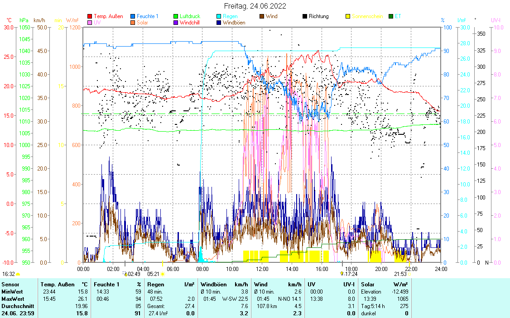Screen dimensions: 510x318
Task: Click the purple Windchill legend square
Action: [176, 23]
